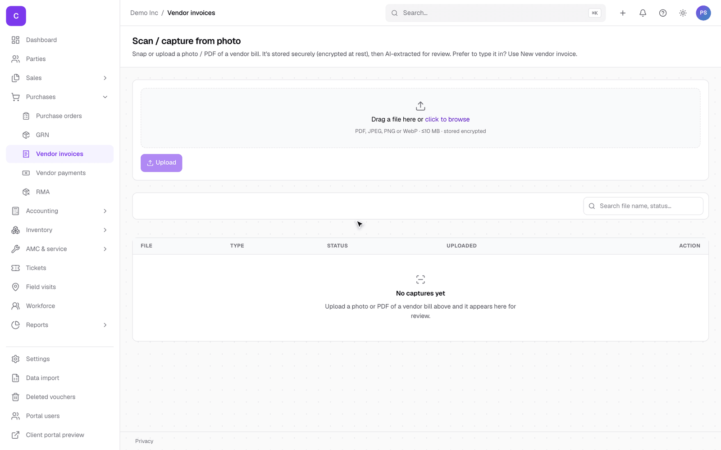Click the 'click to browse' link

(x=447, y=119)
